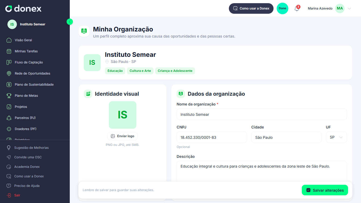
Task: Click the Parceiros (PJ) icon
Action: click(9, 118)
